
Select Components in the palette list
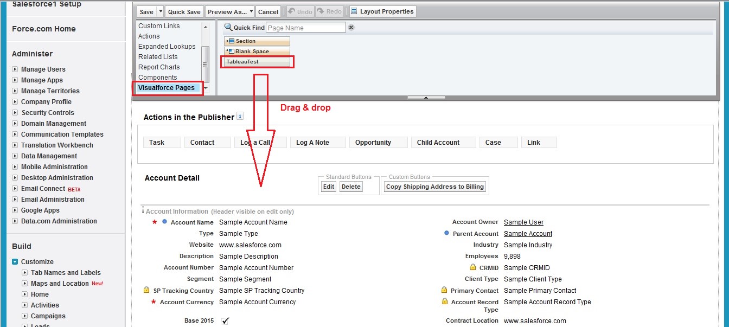(157, 78)
